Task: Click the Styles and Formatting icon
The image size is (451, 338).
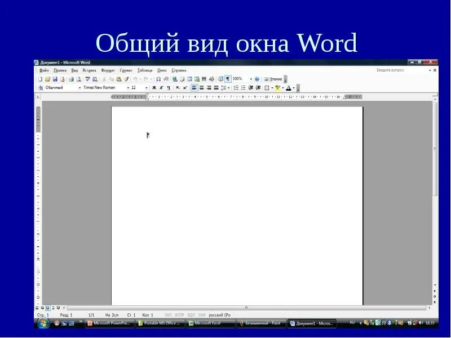Action: tap(41, 88)
